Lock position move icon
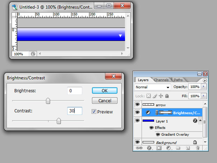 point(161,96)
